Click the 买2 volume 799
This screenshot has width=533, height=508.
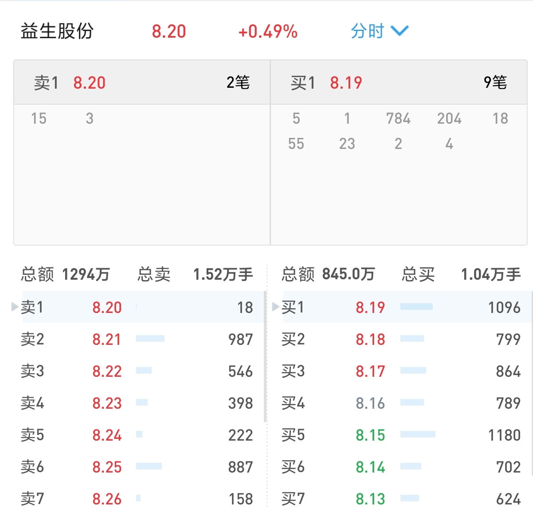(508, 339)
